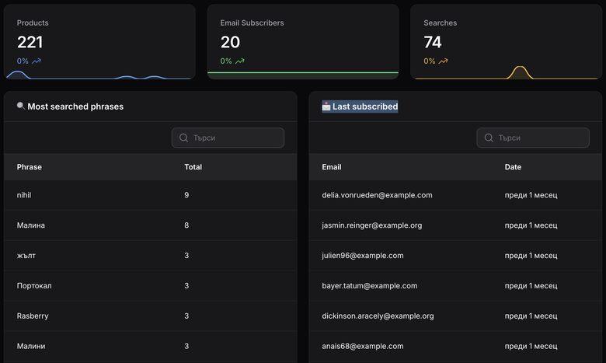Image resolution: width=606 pixels, height=363 pixels.
Task: Click date in jasmin.reinger row
Action: click(x=531, y=225)
